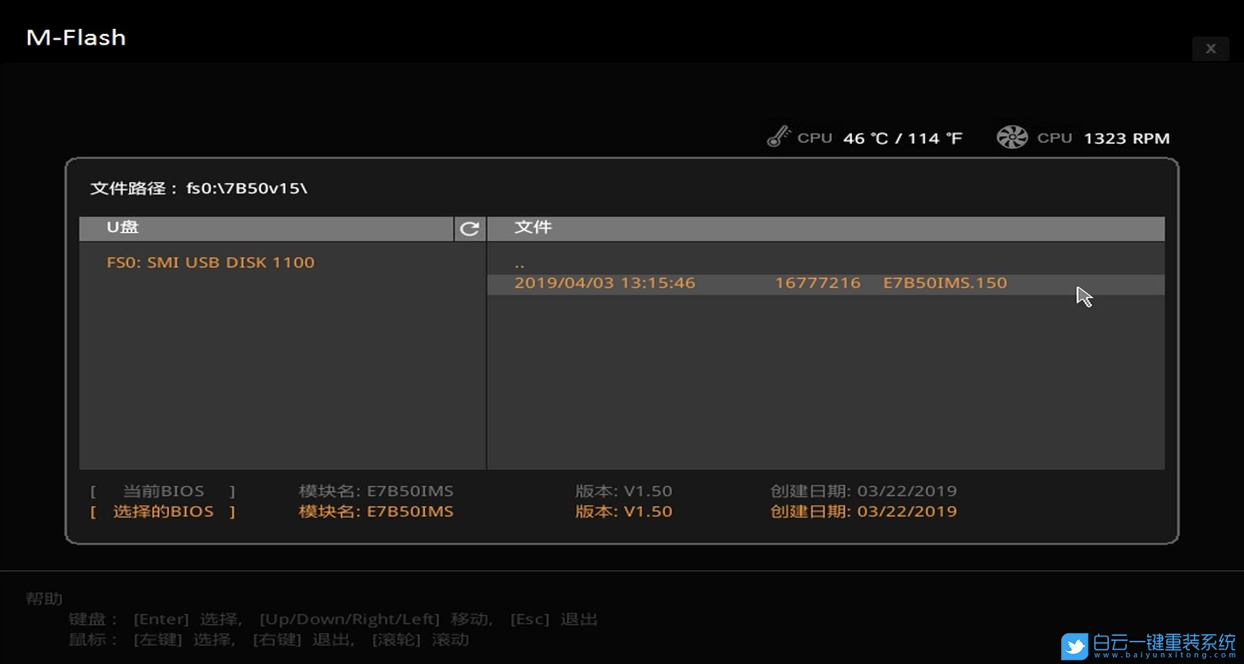Click the file date 2019/04/03 13:15:46
The width and height of the screenshot is (1244, 664).
(x=604, y=283)
